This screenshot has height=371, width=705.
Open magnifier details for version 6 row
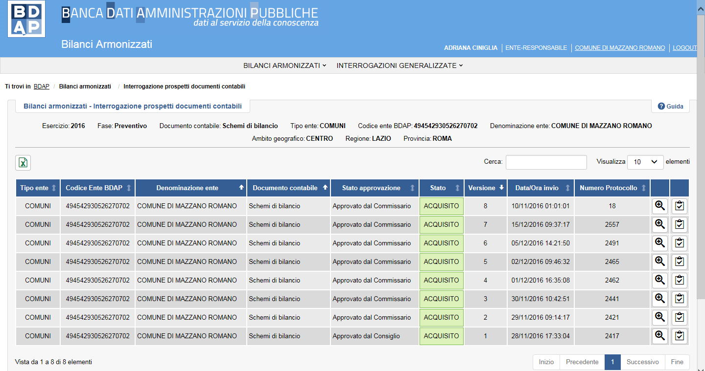(660, 243)
